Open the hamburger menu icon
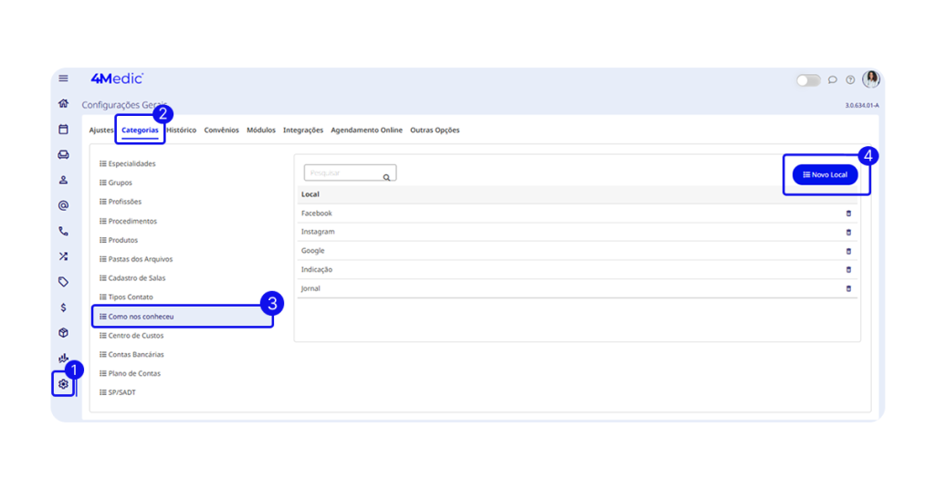Screen dimensions: 935x490 63,78
